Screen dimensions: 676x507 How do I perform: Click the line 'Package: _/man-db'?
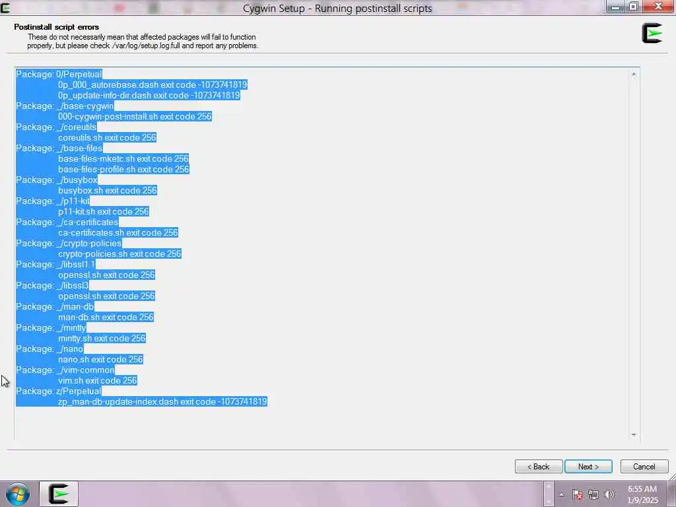click(55, 306)
